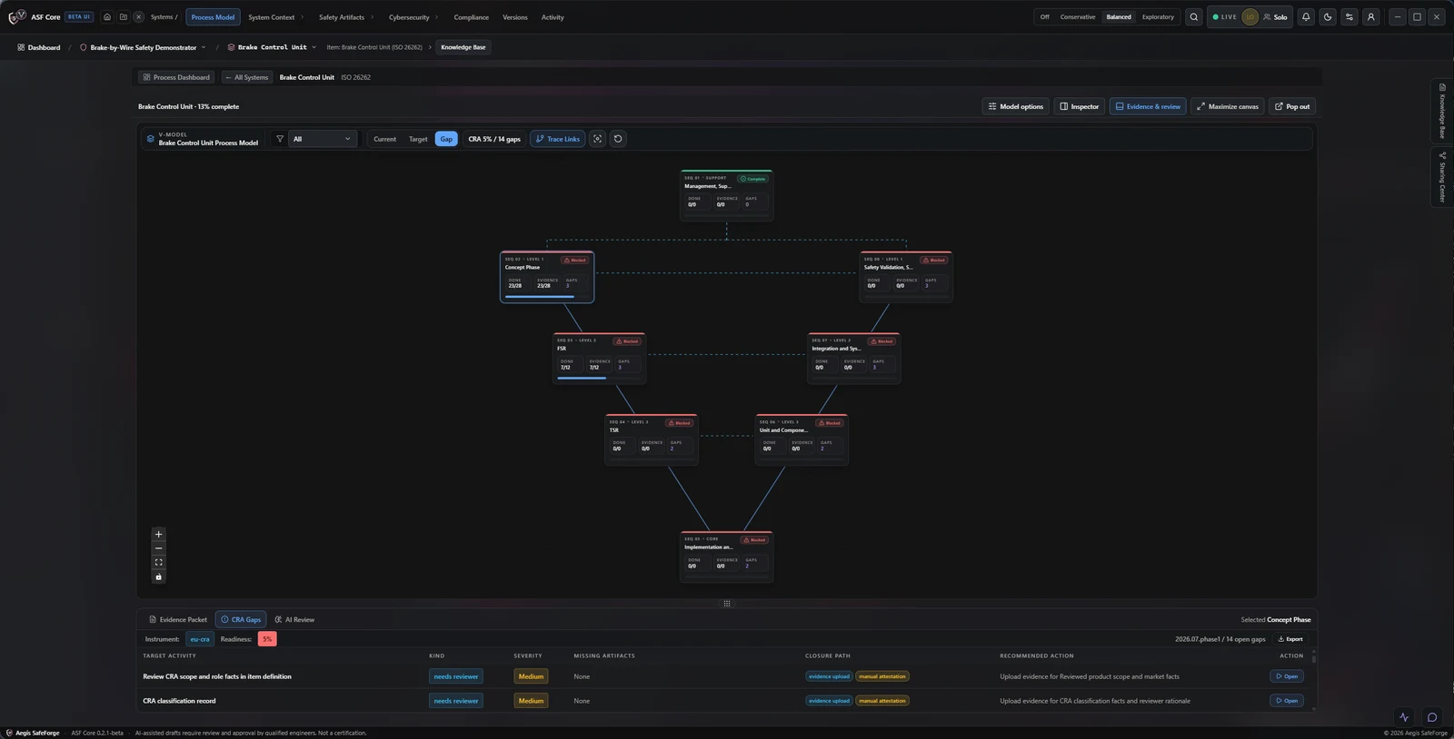The image size is (1454, 739).
Task: Open the Compliance menu item
Action: [x=471, y=17]
